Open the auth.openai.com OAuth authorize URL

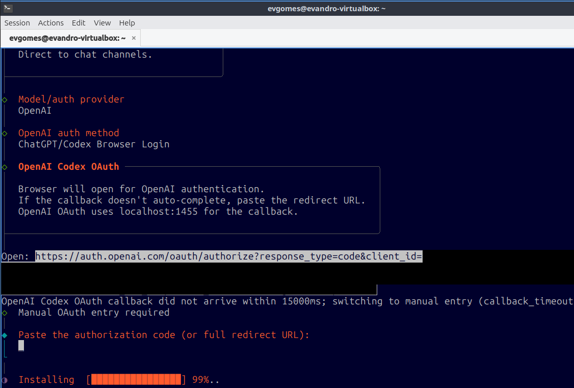[x=229, y=256]
